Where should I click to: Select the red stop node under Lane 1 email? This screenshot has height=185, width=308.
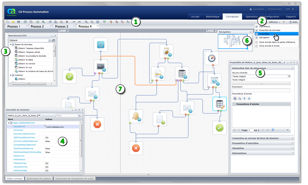tap(97, 125)
